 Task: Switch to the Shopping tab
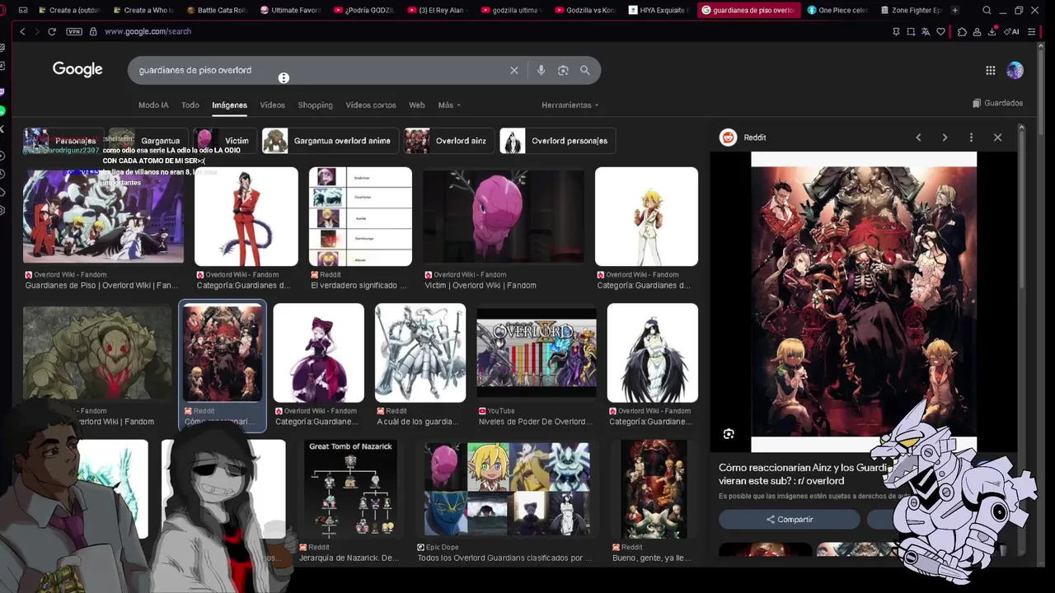pyautogui.click(x=315, y=105)
